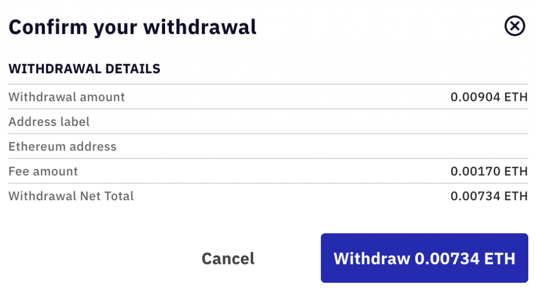Click the Withdrawal Net Total label
535x289 pixels.
[x=71, y=196]
